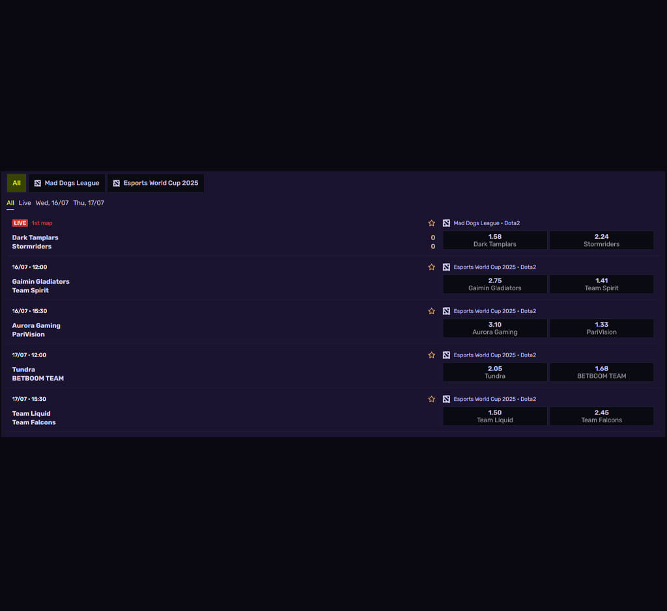The image size is (667, 611).
Task: Filter matches by Live
Action: click(x=25, y=203)
